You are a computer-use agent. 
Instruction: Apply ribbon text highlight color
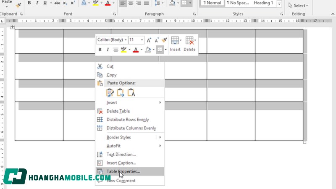(x=96, y=3)
